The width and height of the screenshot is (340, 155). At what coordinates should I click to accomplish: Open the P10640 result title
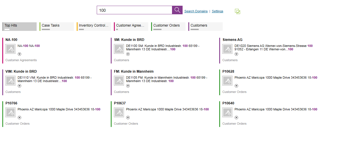(228, 103)
